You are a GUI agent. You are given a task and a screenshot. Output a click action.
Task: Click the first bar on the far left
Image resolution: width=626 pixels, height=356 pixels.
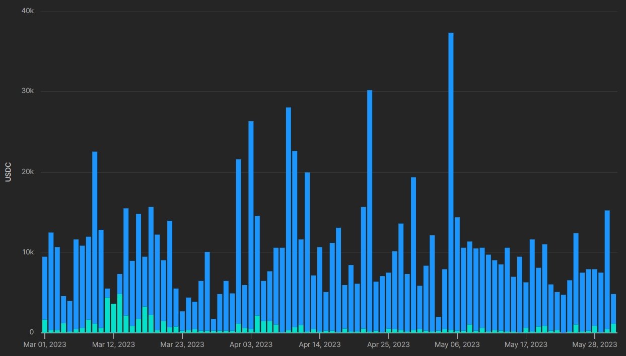click(x=45, y=292)
